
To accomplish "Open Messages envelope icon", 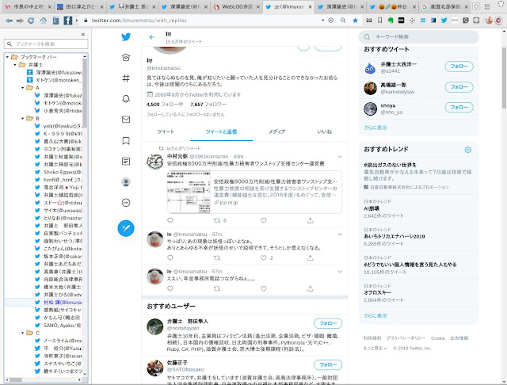I will pos(126,120).
